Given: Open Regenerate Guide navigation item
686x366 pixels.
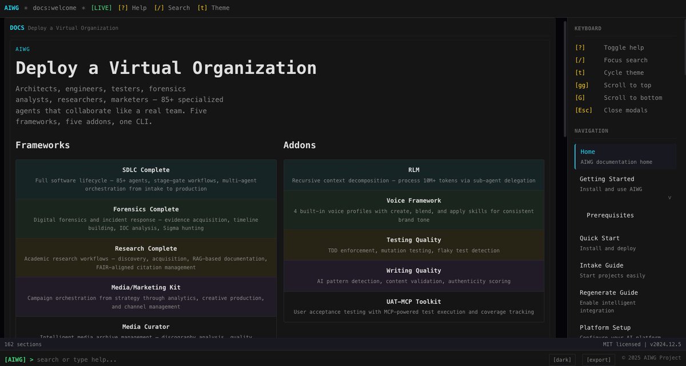Looking at the screenshot, I should [625, 301].
